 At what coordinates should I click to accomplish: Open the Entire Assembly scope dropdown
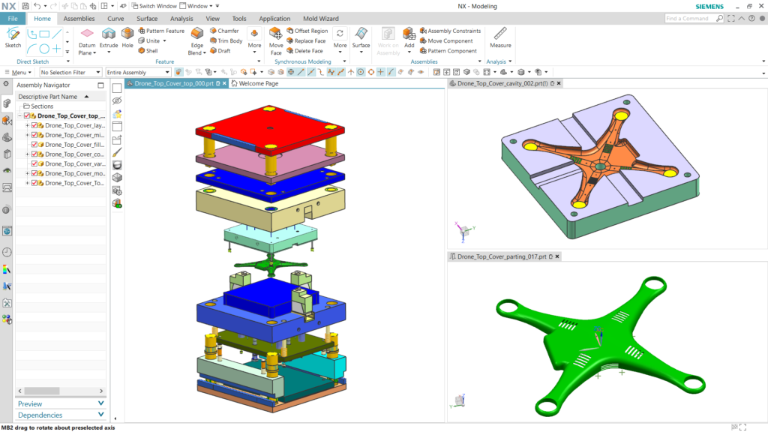pyautogui.click(x=138, y=73)
